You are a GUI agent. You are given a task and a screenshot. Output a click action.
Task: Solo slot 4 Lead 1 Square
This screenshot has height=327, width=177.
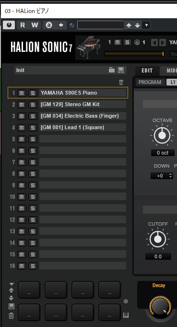(x=33, y=128)
